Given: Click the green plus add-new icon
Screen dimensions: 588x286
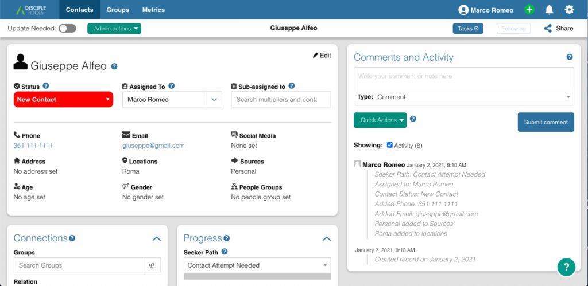Looking at the screenshot, I should coord(529,10).
